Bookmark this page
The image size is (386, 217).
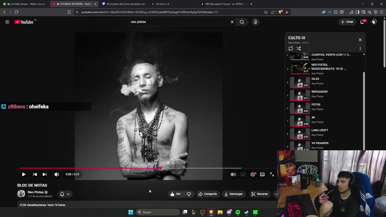pos(69,12)
